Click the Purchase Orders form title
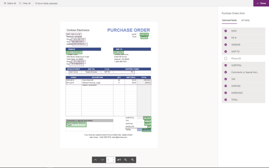Viewport: 269px width, 168px height. (x=233, y=13)
